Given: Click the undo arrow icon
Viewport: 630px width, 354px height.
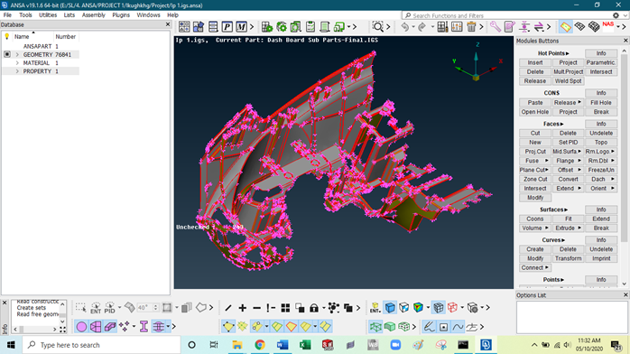Looking at the screenshot, I should coord(405,27).
